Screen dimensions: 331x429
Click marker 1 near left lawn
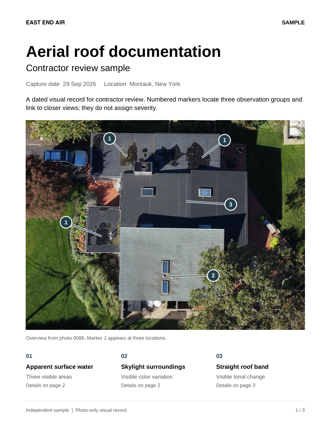(x=66, y=222)
